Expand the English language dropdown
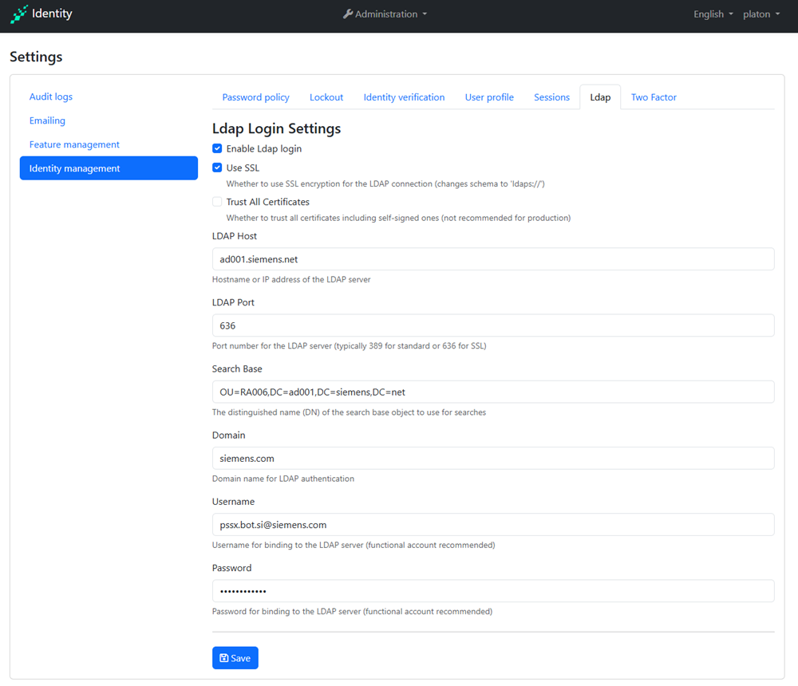798x686 pixels. pyautogui.click(x=713, y=14)
